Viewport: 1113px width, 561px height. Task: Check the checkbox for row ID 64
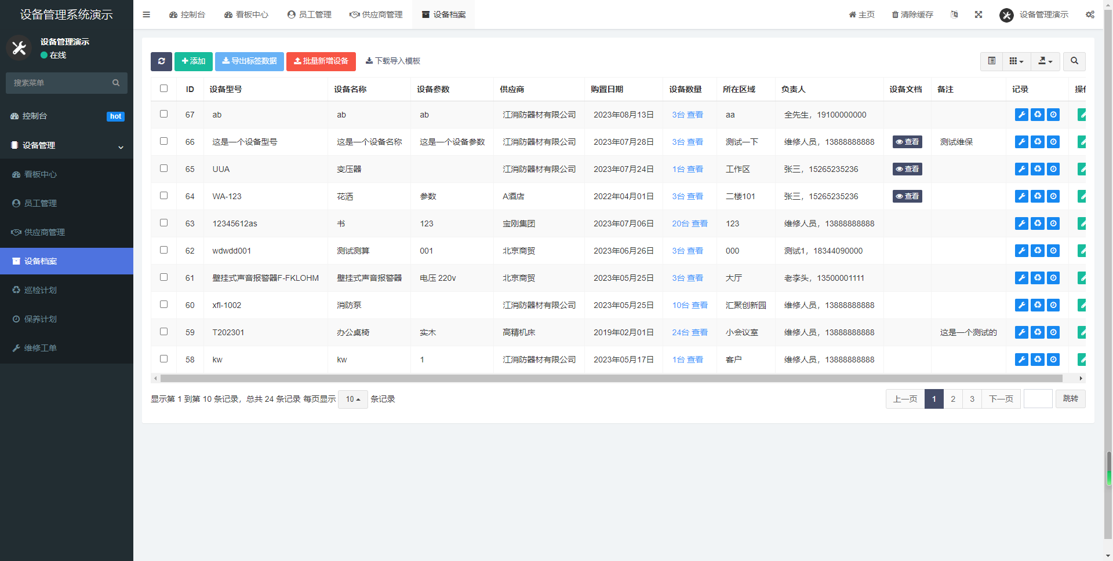(x=163, y=196)
